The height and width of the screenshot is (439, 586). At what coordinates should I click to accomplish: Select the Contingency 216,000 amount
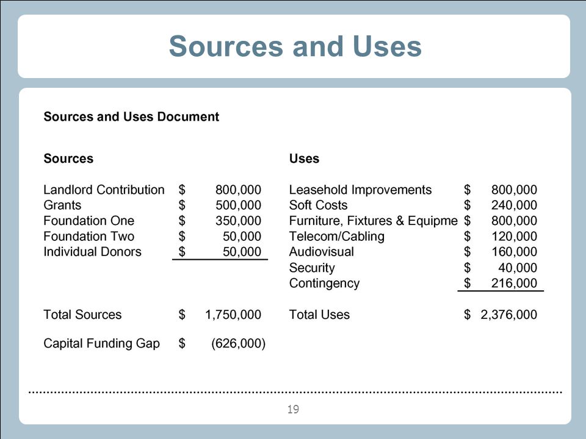(514, 283)
